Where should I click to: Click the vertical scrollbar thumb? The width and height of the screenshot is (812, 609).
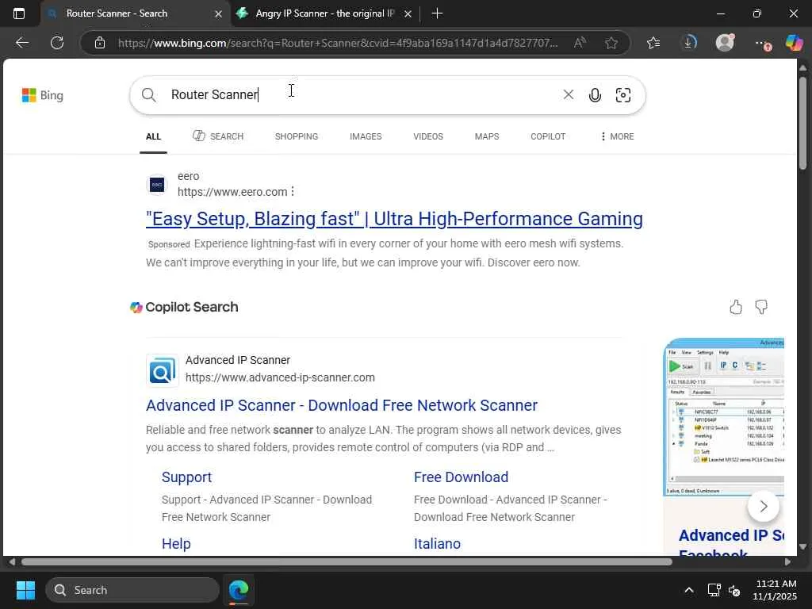click(802, 123)
